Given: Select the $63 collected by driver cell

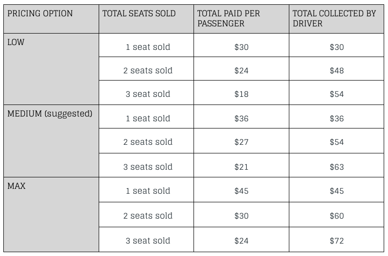Looking at the screenshot, I should 337,167.
